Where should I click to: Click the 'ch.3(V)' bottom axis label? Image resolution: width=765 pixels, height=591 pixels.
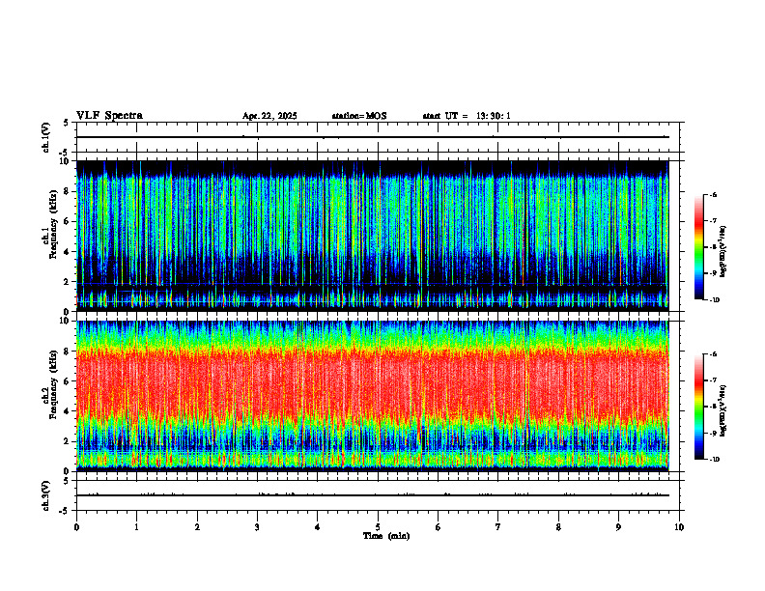pos(46,495)
